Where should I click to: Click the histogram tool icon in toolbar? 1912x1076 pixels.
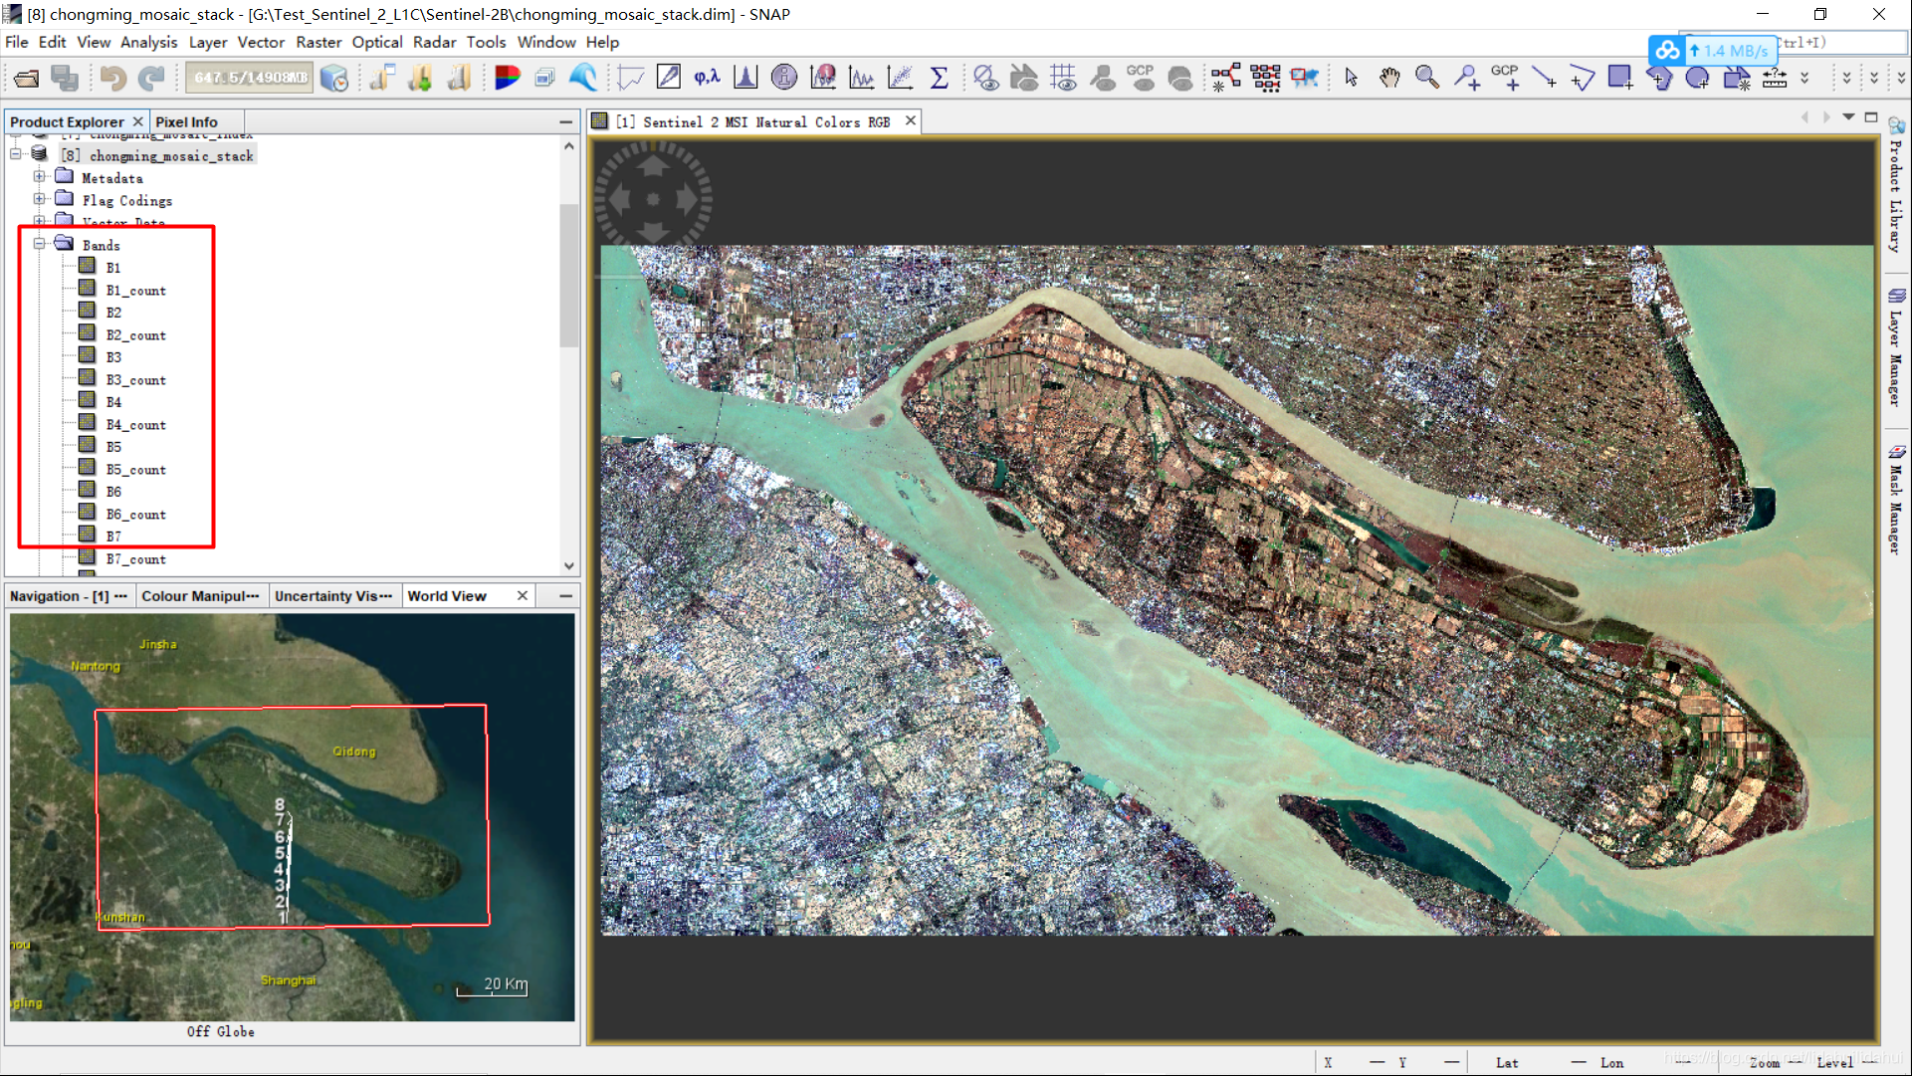coord(744,77)
